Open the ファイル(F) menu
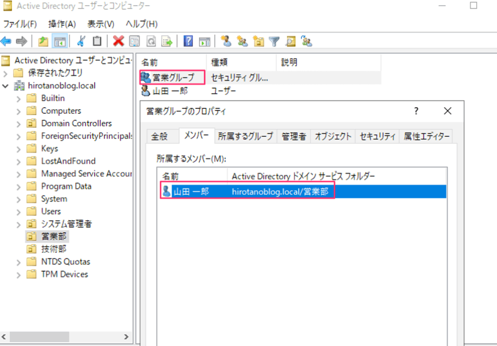 [20, 24]
